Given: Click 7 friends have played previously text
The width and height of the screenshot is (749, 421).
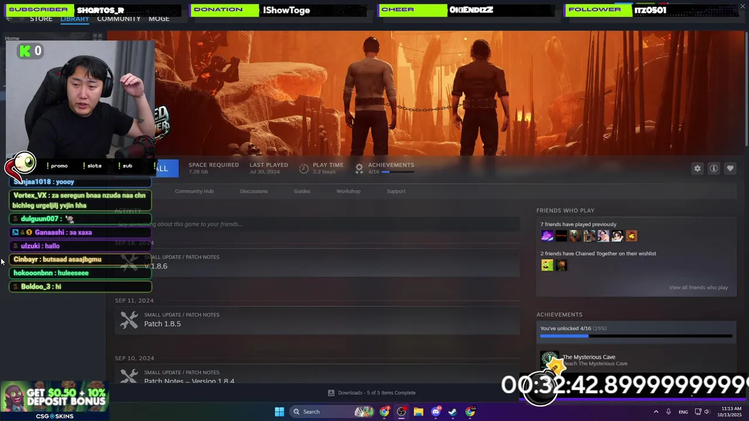Looking at the screenshot, I should (578, 225).
